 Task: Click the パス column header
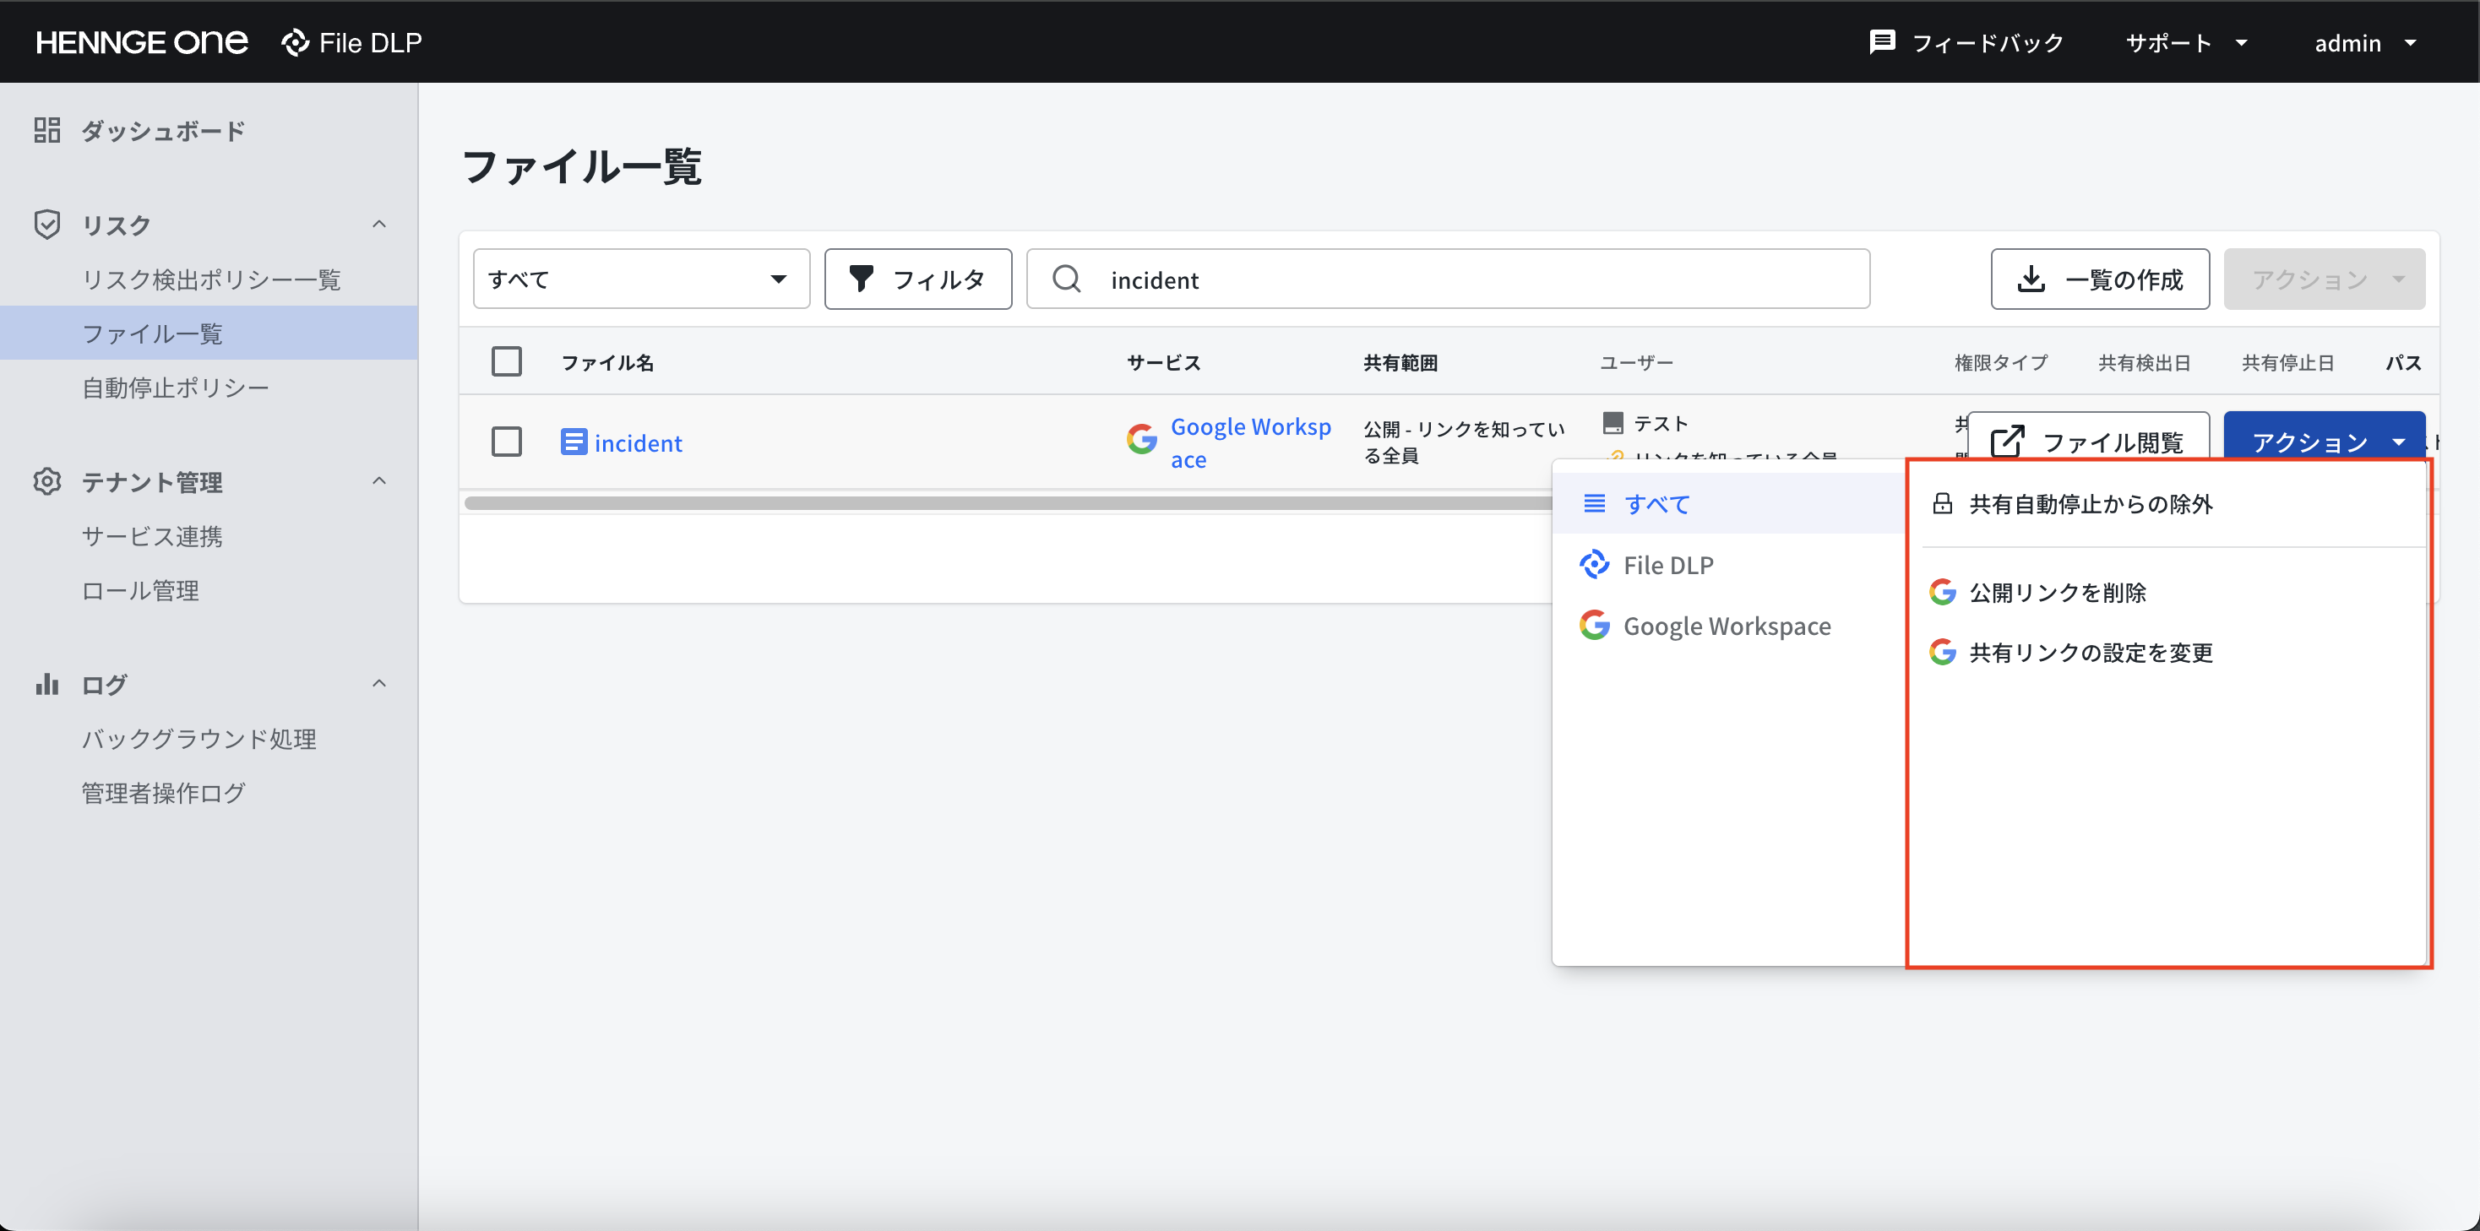(2403, 362)
